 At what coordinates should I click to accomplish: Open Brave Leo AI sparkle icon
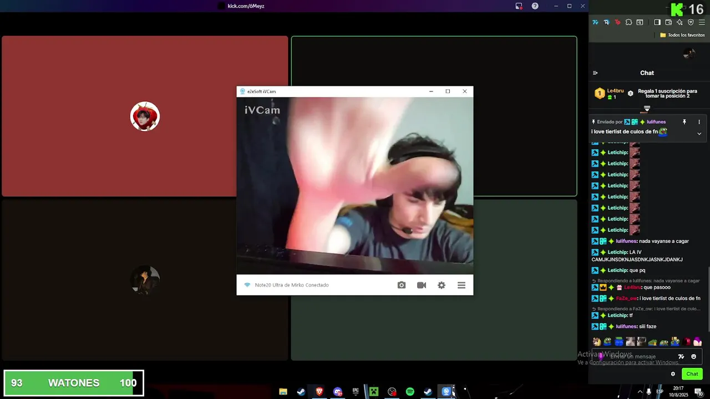pyautogui.click(x=679, y=22)
